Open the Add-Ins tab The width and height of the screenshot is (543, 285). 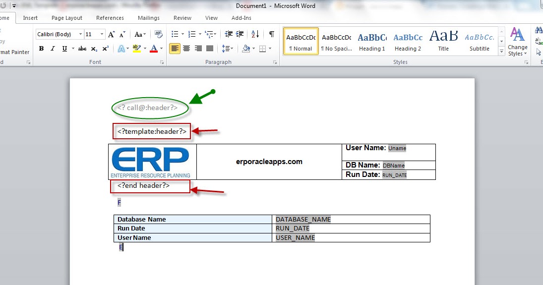241,18
